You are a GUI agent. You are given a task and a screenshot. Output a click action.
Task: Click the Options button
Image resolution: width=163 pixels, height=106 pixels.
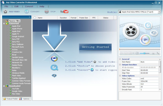[x=25, y=99]
